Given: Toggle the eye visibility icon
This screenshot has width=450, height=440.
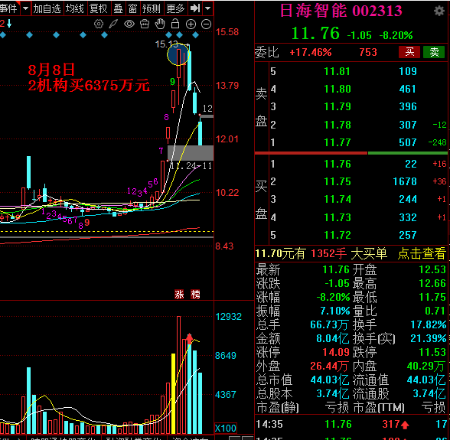Looking at the screenshot, I should point(129,24).
